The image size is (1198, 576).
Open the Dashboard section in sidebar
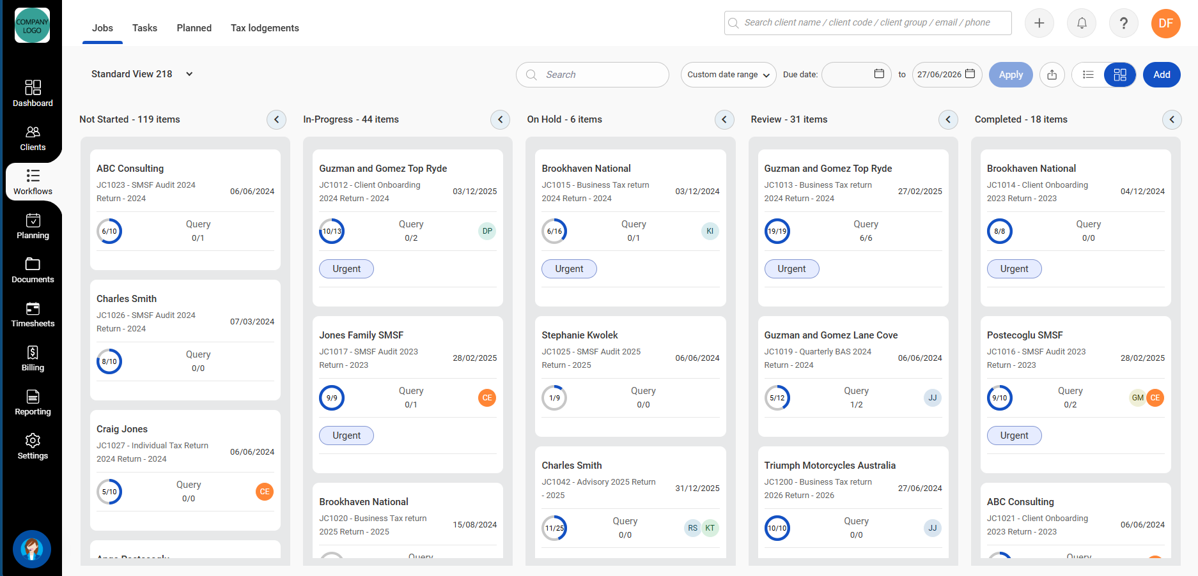[x=33, y=93]
